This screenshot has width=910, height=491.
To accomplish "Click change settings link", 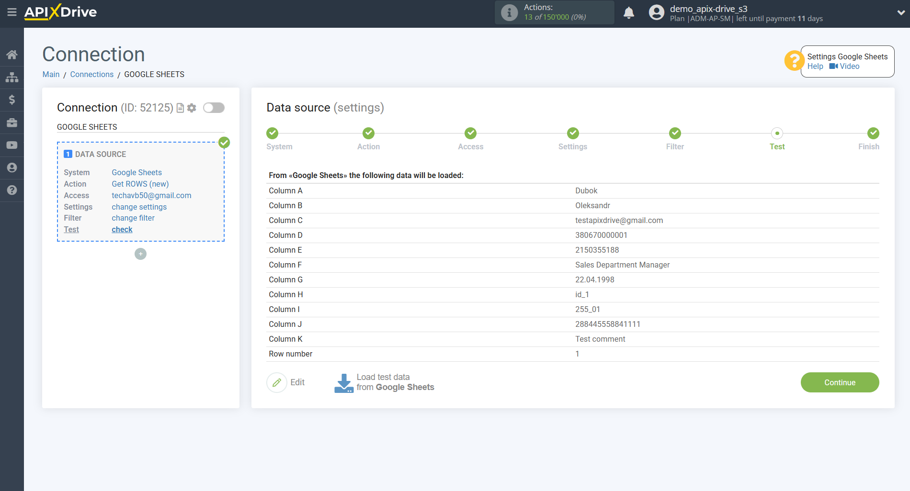I will (x=139, y=207).
